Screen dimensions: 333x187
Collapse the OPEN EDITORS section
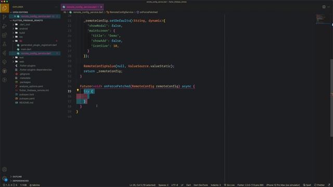click(x=20, y=12)
